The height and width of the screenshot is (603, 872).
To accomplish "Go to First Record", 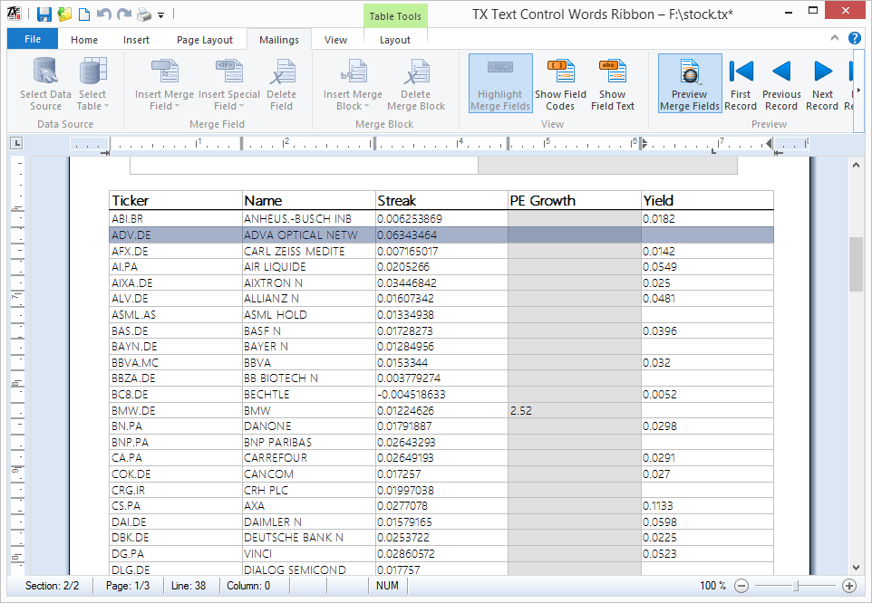I will [741, 84].
